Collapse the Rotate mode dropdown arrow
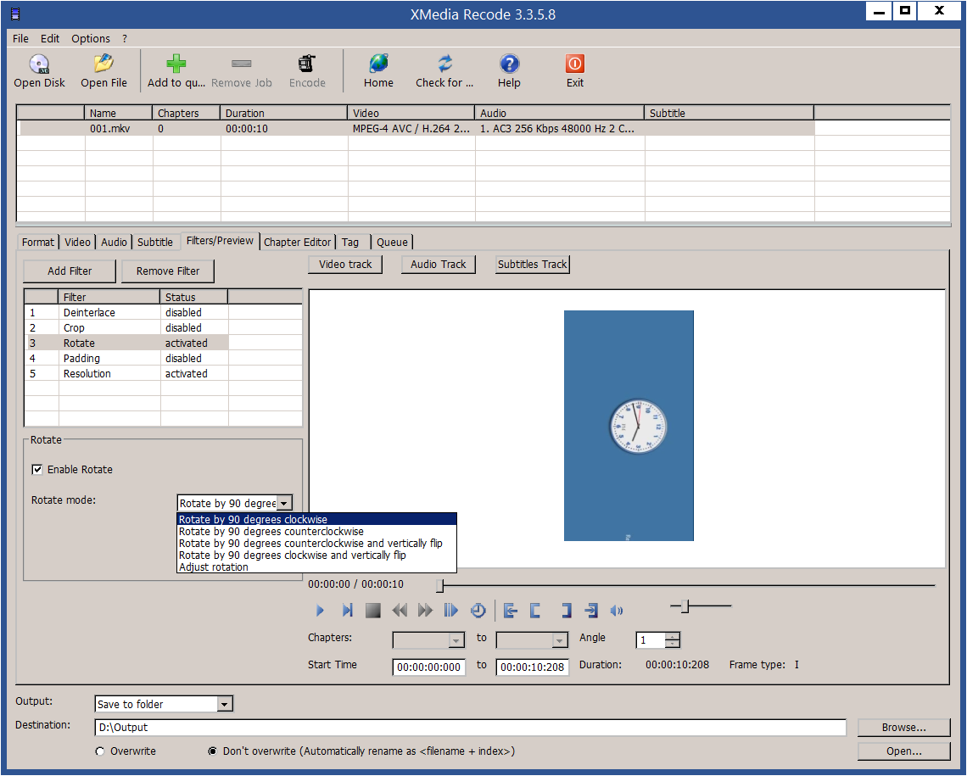The width and height of the screenshot is (967, 776). click(283, 504)
